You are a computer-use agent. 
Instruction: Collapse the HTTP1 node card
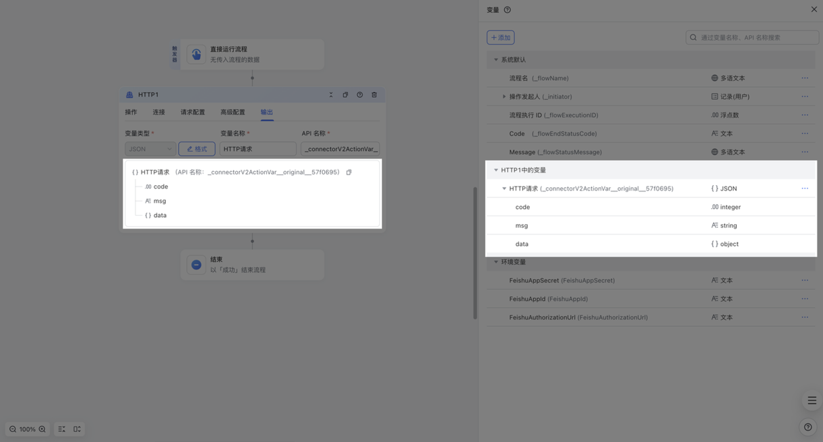[x=331, y=95]
